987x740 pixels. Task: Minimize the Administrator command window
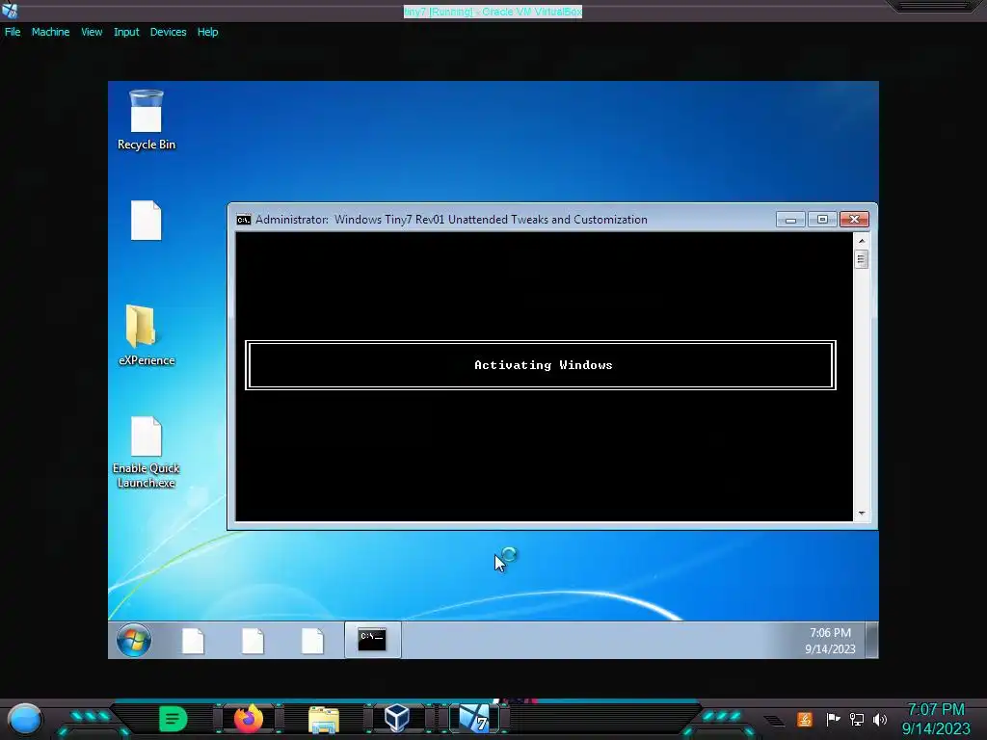(x=790, y=219)
